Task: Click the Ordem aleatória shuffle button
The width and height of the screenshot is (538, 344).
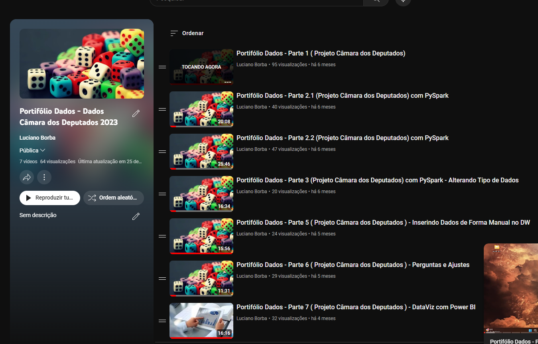Action: coord(114,198)
